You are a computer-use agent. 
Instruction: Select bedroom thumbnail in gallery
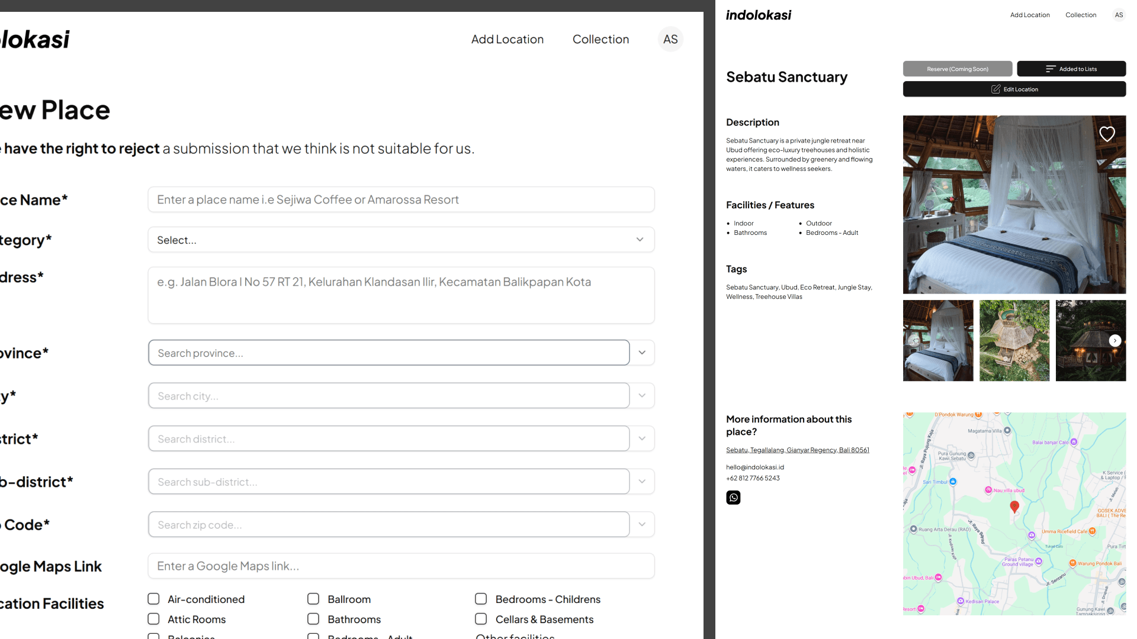(x=938, y=340)
